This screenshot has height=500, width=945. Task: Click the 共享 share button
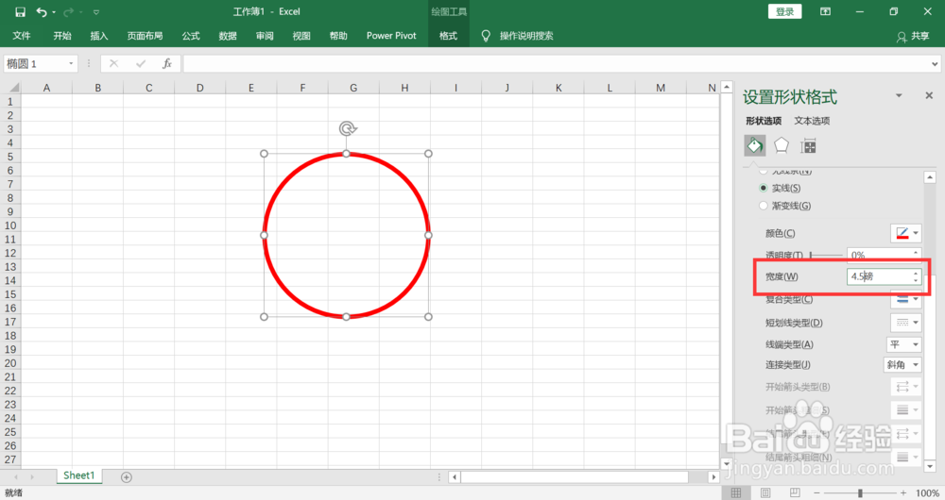pyautogui.click(x=913, y=36)
